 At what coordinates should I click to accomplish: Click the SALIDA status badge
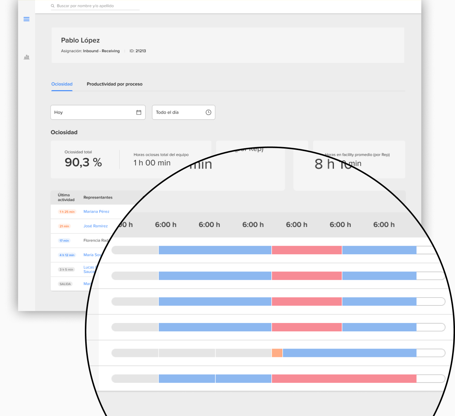(65, 284)
